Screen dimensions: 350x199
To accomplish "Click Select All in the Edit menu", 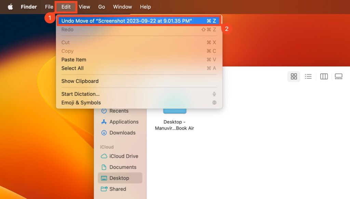I will pos(72,68).
